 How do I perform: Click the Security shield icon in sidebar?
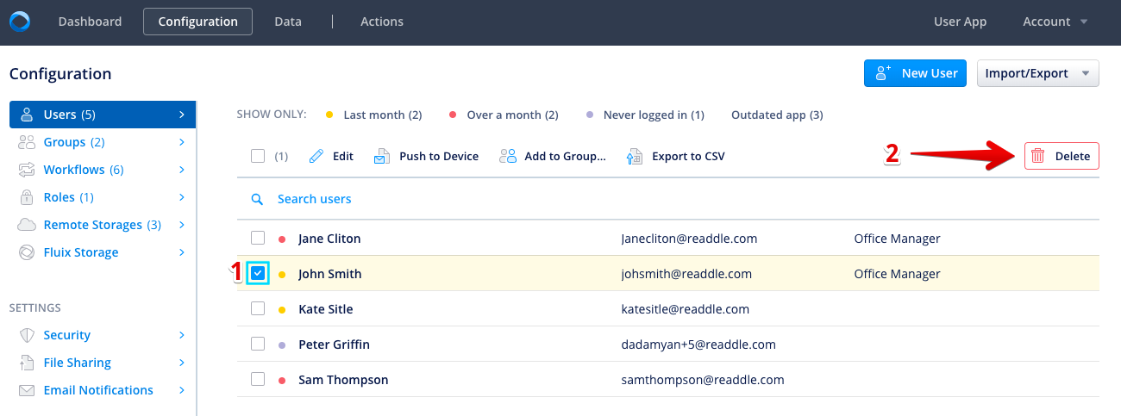click(27, 335)
